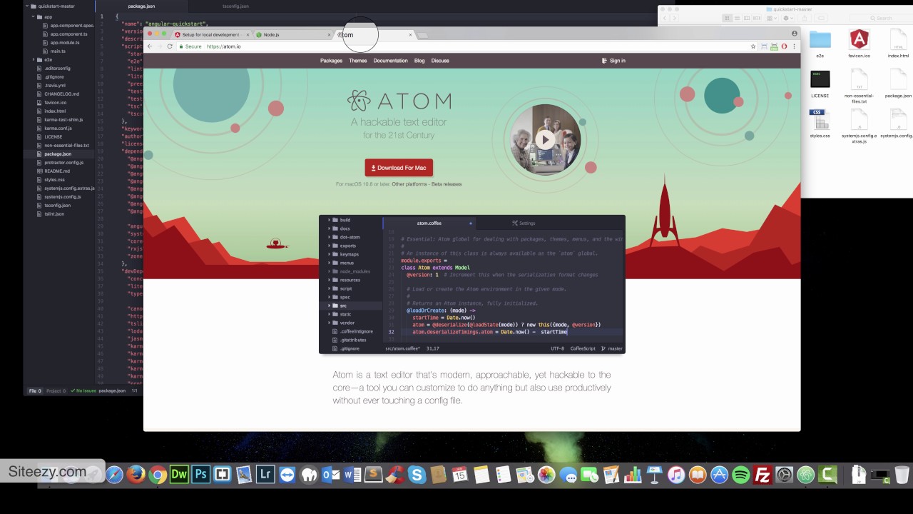Open the App Store from the dock
The width and height of the screenshot is (913, 514).
click(720, 474)
